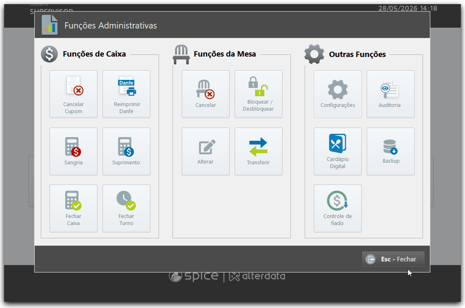The height and width of the screenshot is (308, 465).
Task: Click the Funções Administrativas title text
Action: click(111, 26)
